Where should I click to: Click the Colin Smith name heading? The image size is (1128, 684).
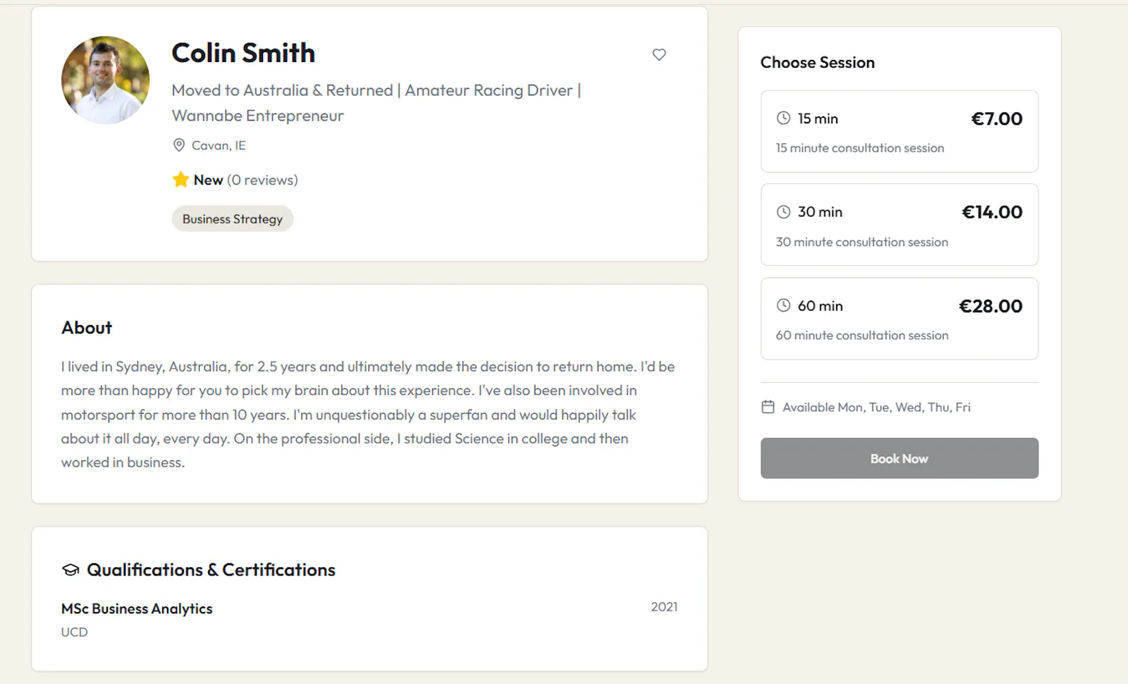243,53
